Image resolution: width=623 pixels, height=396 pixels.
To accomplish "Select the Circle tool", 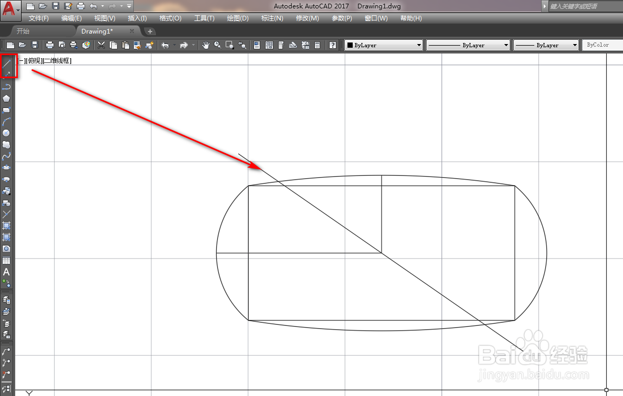I will pyautogui.click(x=6, y=133).
